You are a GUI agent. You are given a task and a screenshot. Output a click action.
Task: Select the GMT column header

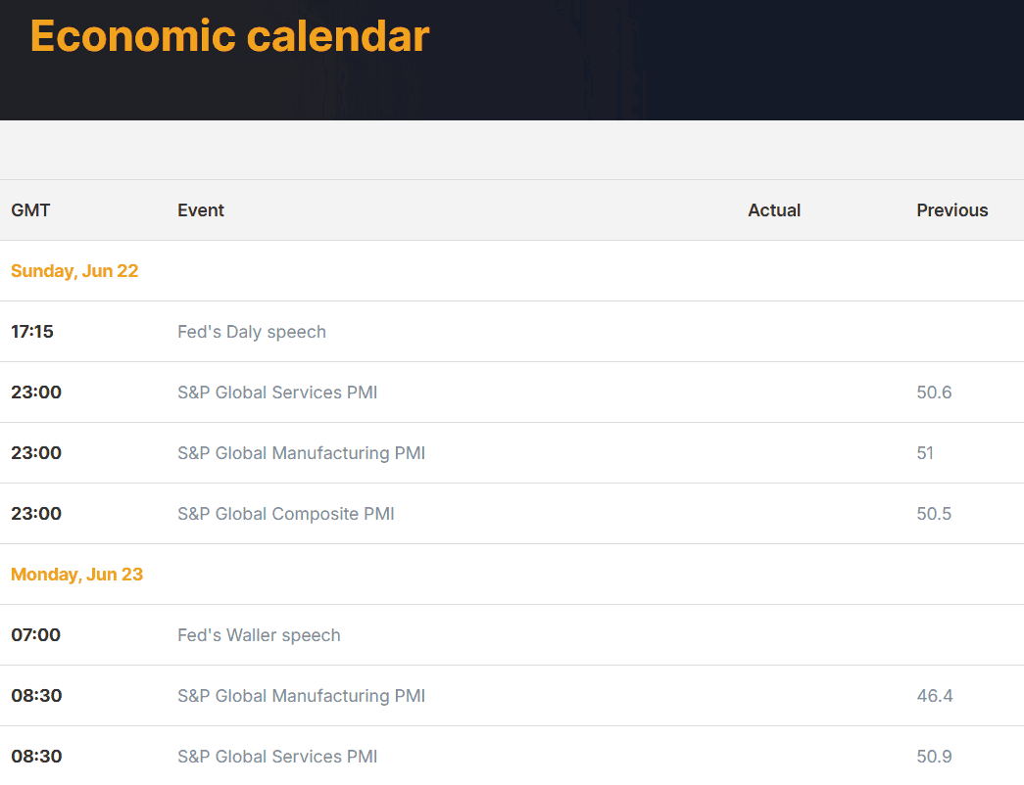tap(30, 210)
